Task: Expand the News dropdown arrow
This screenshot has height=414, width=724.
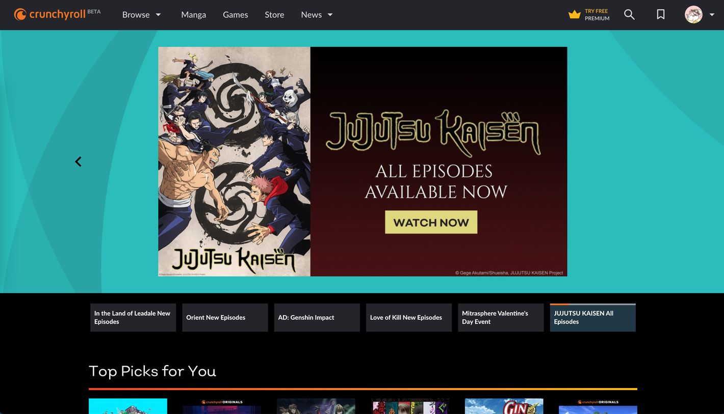Action: click(x=330, y=15)
